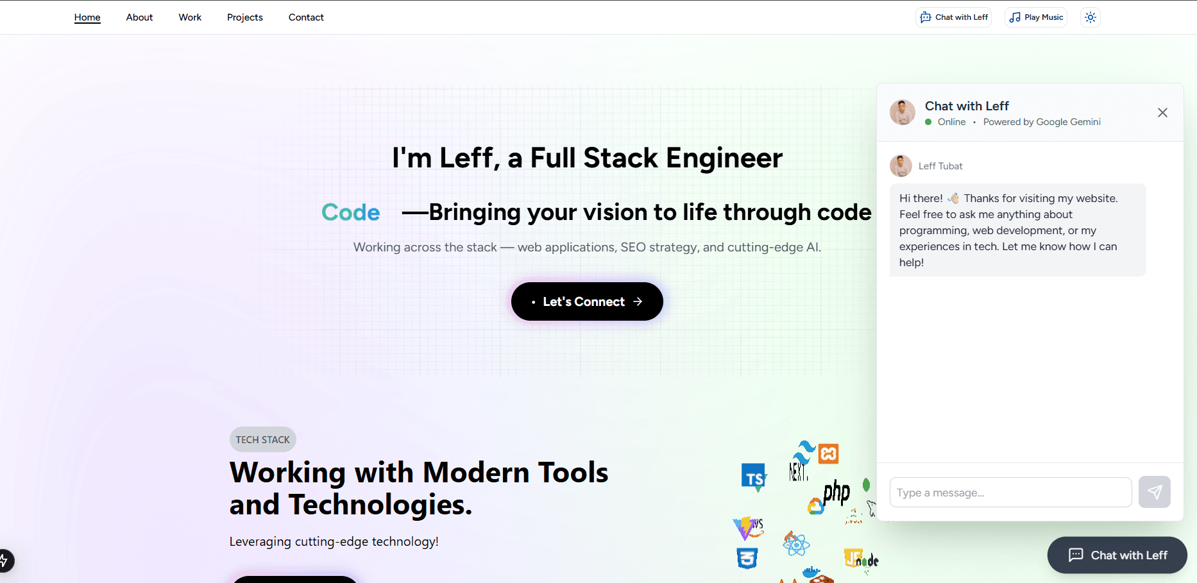Screen dimensions: 1197x583
Task: Open the Contact navigation link
Action: (x=306, y=17)
